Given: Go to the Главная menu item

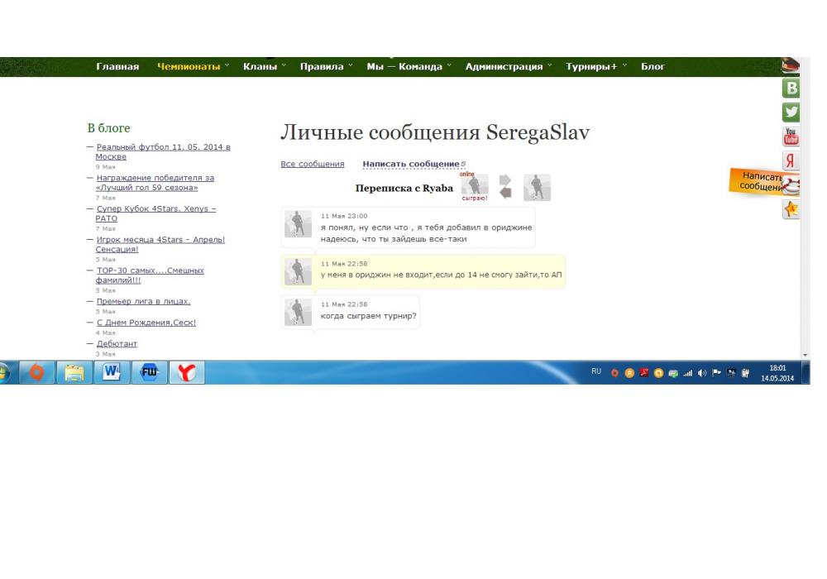Looking at the screenshot, I should coord(117,66).
